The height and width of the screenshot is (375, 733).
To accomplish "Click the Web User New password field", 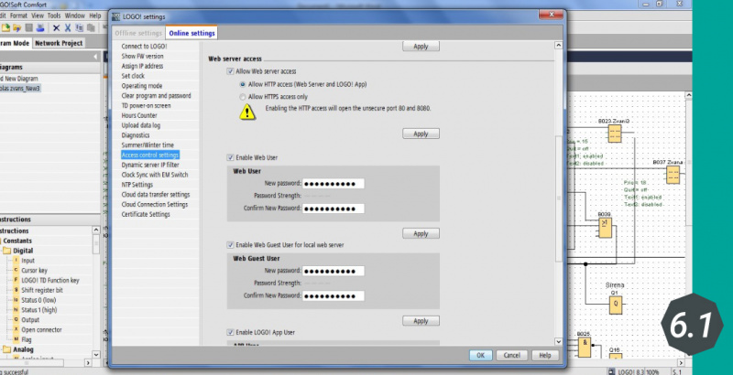I will click(x=334, y=183).
